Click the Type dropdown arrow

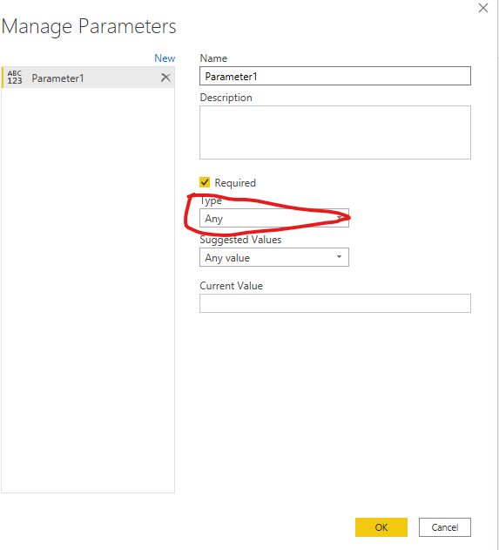(339, 218)
